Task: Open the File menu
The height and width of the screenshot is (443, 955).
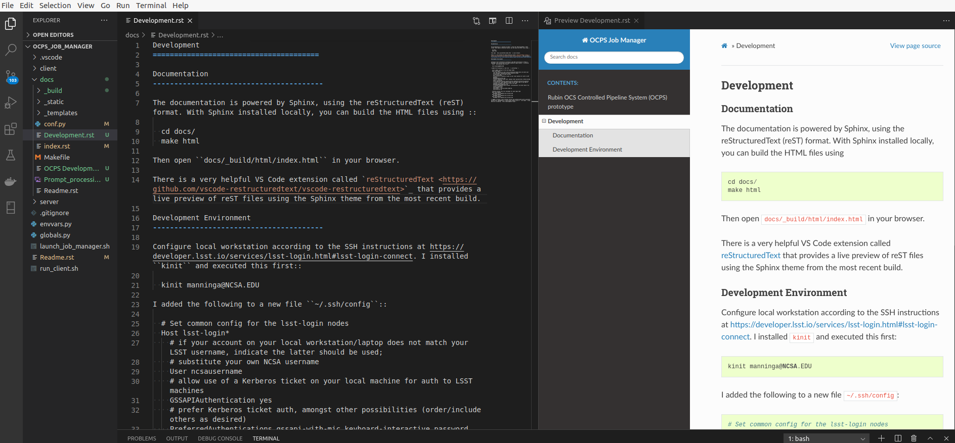Action: pos(8,6)
